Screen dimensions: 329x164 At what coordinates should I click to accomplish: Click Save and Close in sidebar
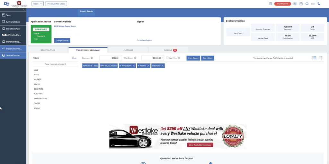(13, 22)
